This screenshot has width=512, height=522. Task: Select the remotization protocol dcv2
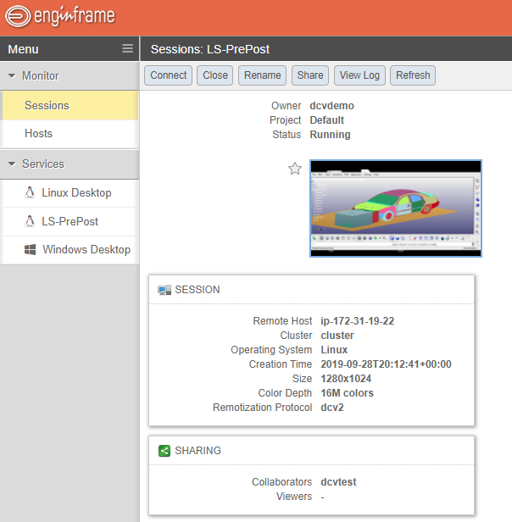tap(332, 408)
